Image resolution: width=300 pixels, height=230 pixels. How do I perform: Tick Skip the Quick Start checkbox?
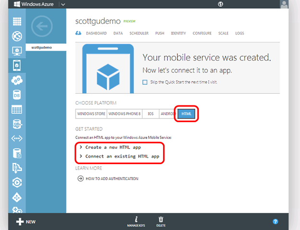click(x=145, y=82)
